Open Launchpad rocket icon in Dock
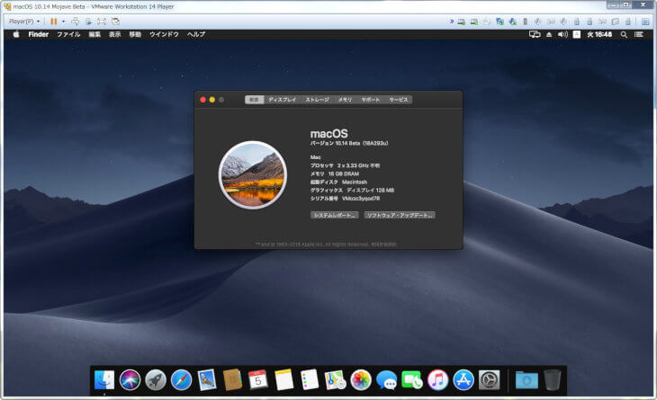This screenshot has height=400, width=657. [155, 379]
